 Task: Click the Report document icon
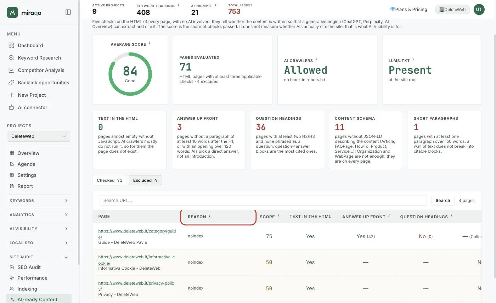(12, 186)
